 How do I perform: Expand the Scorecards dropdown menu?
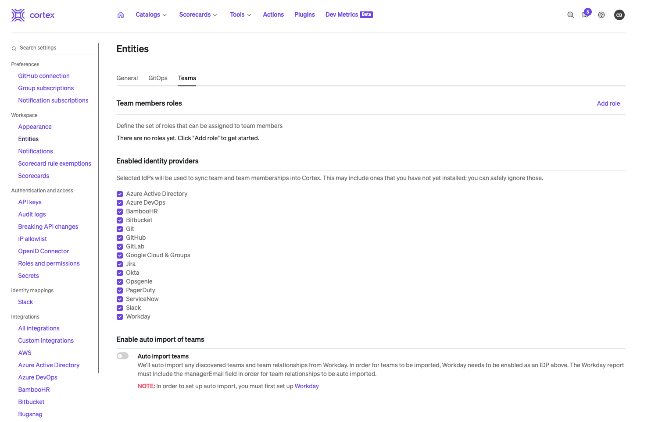tap(198, 15)
